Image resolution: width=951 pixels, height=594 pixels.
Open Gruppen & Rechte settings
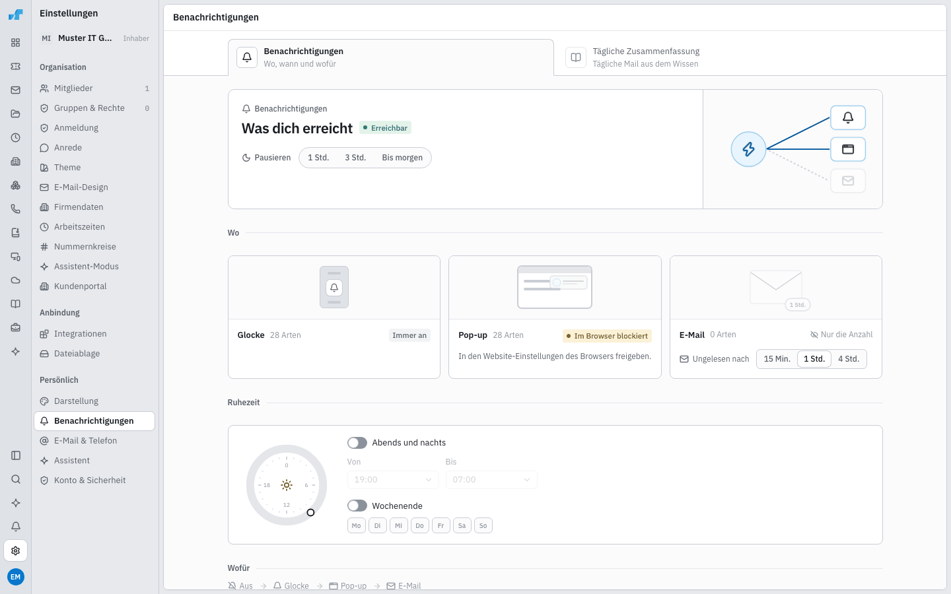click(x=94, y=108)
